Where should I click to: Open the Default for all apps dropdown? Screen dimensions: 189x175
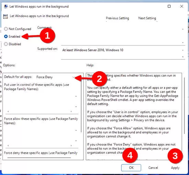[56, 77]
